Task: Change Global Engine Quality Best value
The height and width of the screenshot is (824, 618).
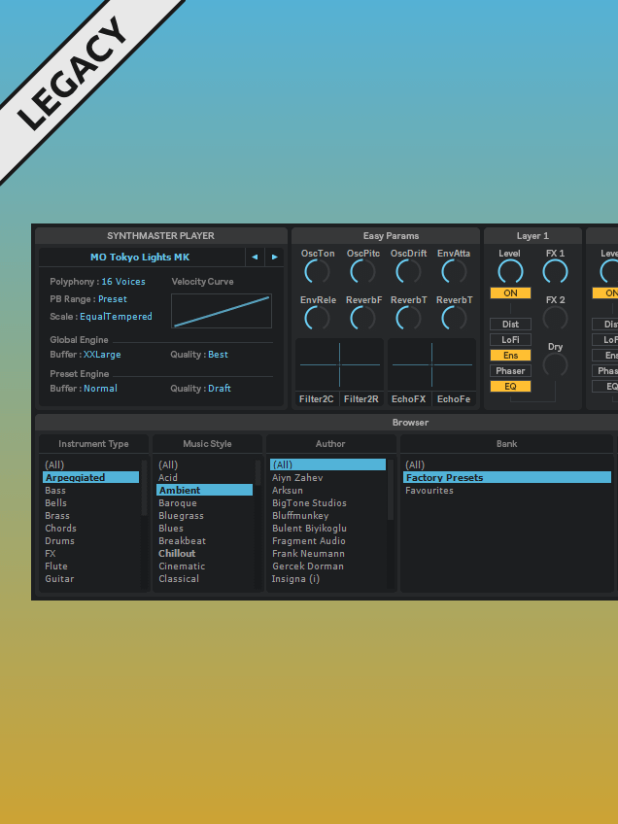Action: [x=218, y=355]
